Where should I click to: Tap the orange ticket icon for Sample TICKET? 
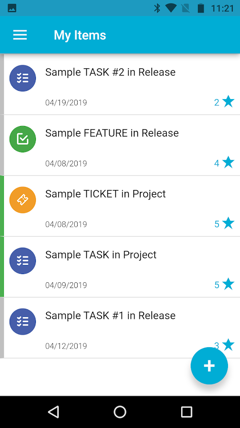click(x=23, y=200)
